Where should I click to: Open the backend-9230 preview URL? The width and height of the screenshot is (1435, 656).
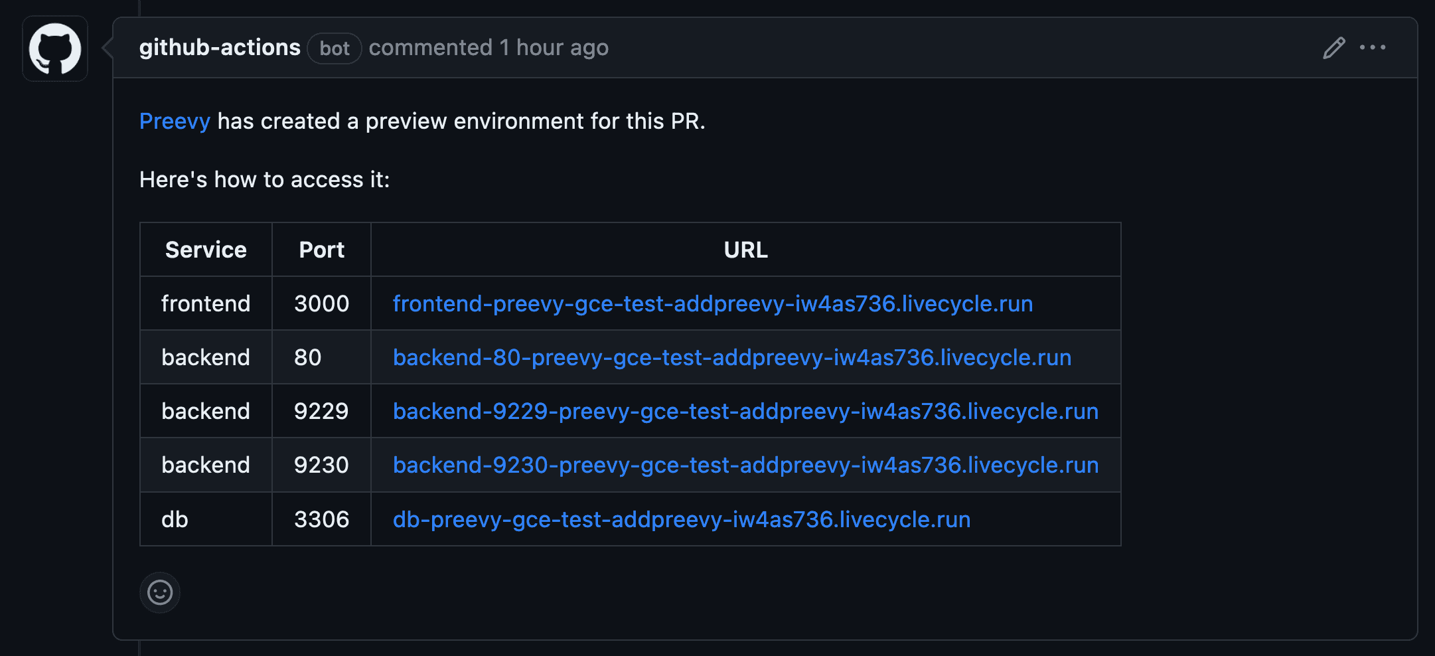click(746, 465)
